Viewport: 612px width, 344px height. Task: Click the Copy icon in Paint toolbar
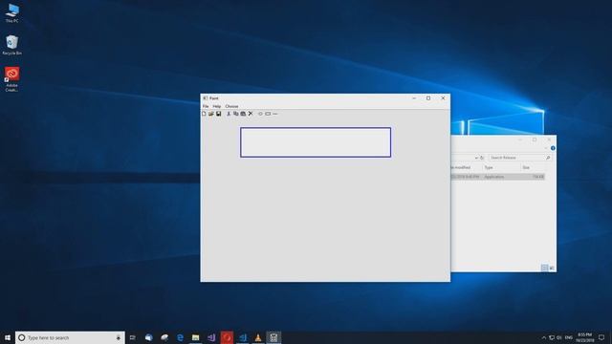pyautogui.click(x=236, y=114)
